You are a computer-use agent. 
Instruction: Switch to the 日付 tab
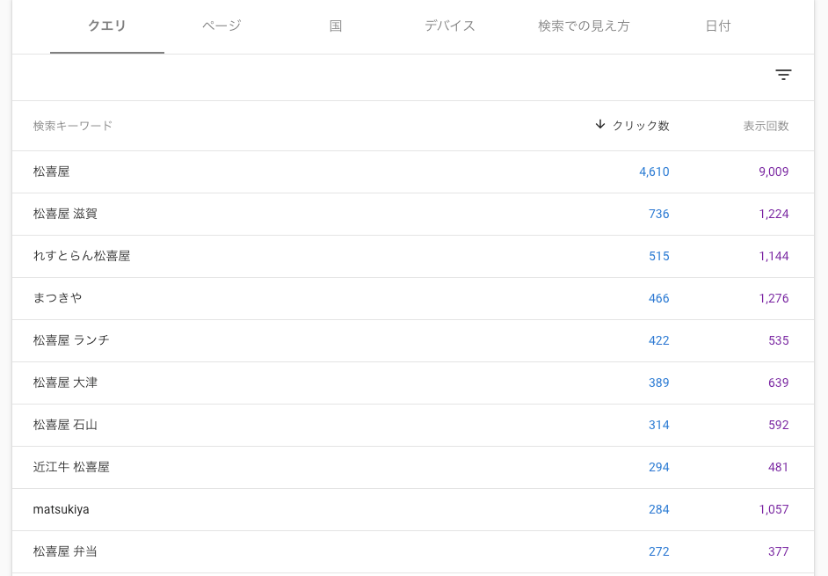(718, 26)
